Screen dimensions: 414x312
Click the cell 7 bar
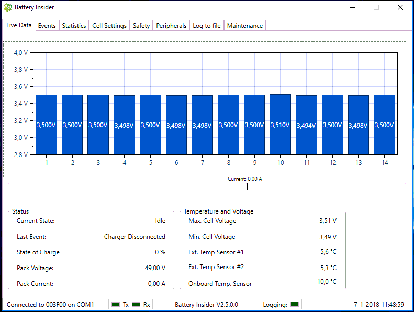(202, 125)
